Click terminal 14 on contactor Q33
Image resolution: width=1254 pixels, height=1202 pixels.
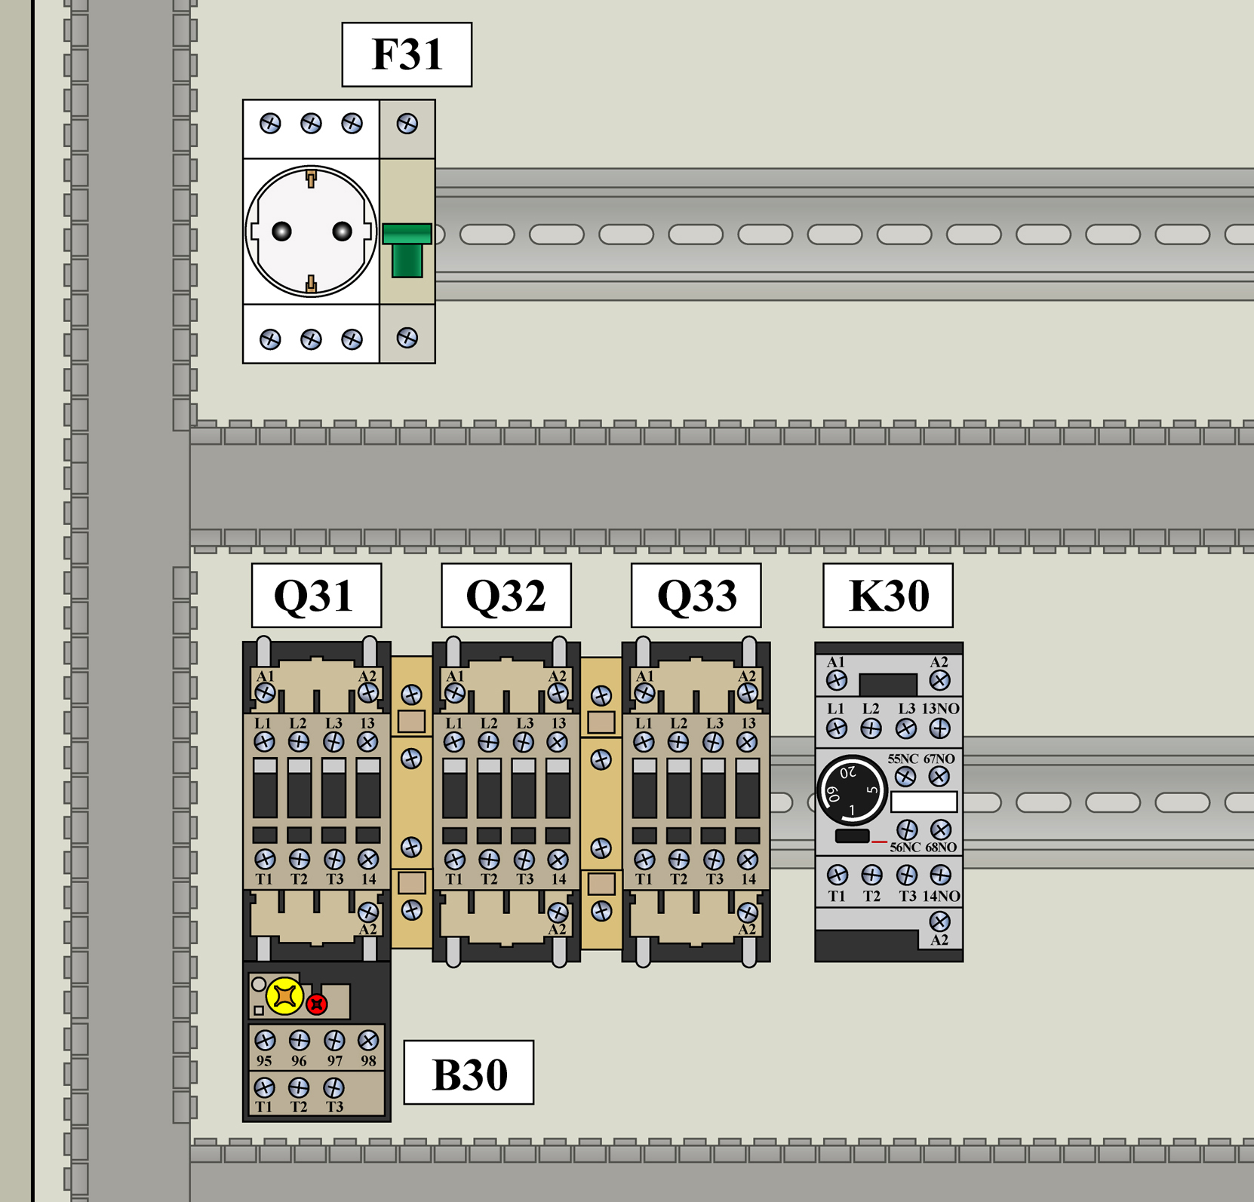(x=747, y=860)
